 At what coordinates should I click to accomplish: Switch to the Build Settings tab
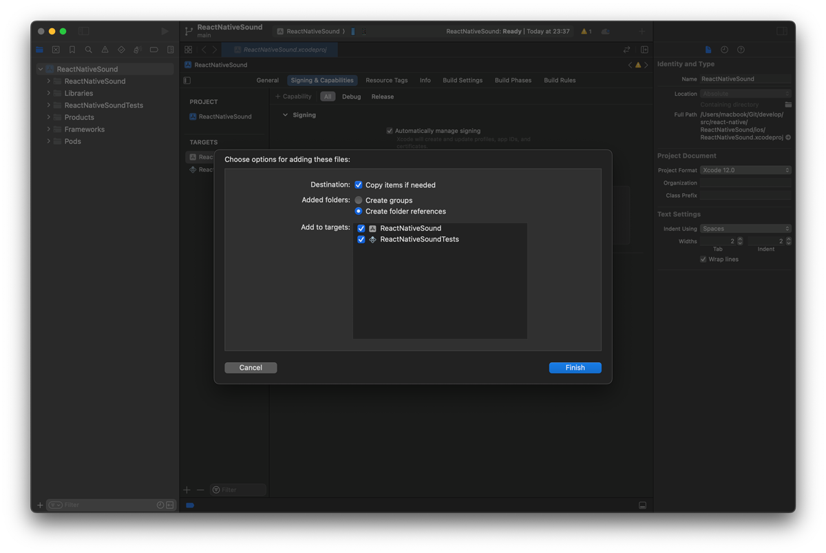[x=463, y=81]
